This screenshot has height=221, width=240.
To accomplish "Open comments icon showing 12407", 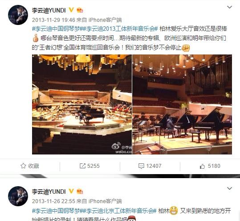I will pos(141,166).
